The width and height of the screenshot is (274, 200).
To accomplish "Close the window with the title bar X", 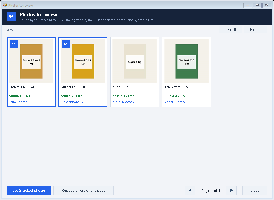I will (x=267, y=5).
